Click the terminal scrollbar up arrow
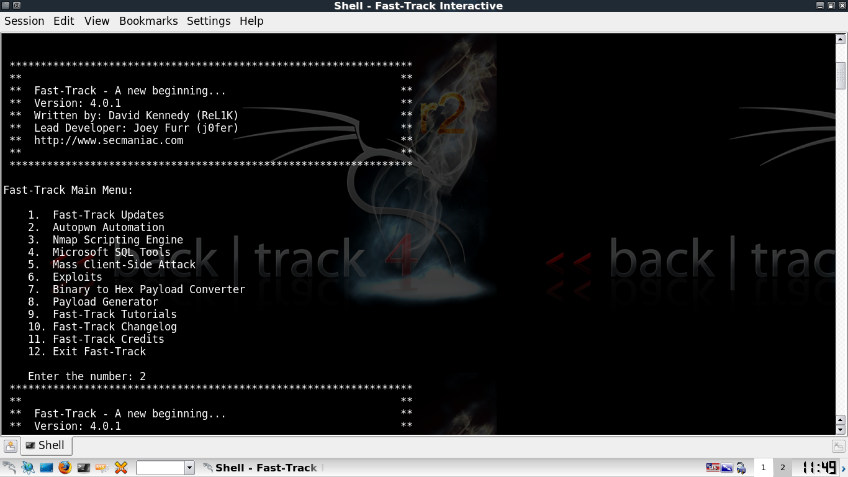The width and height of the screenshot is (848, 477). click(841, 39)
